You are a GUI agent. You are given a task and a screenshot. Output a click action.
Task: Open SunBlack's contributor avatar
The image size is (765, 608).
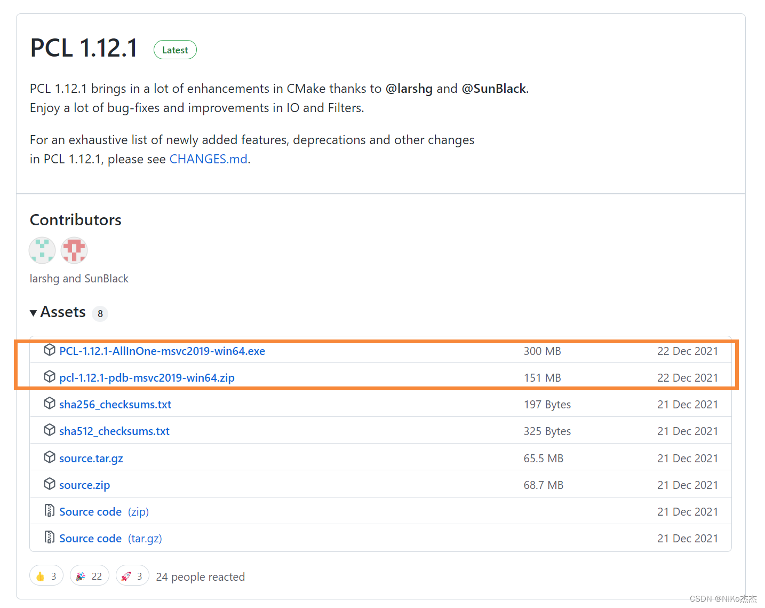(x=74, y=250)
